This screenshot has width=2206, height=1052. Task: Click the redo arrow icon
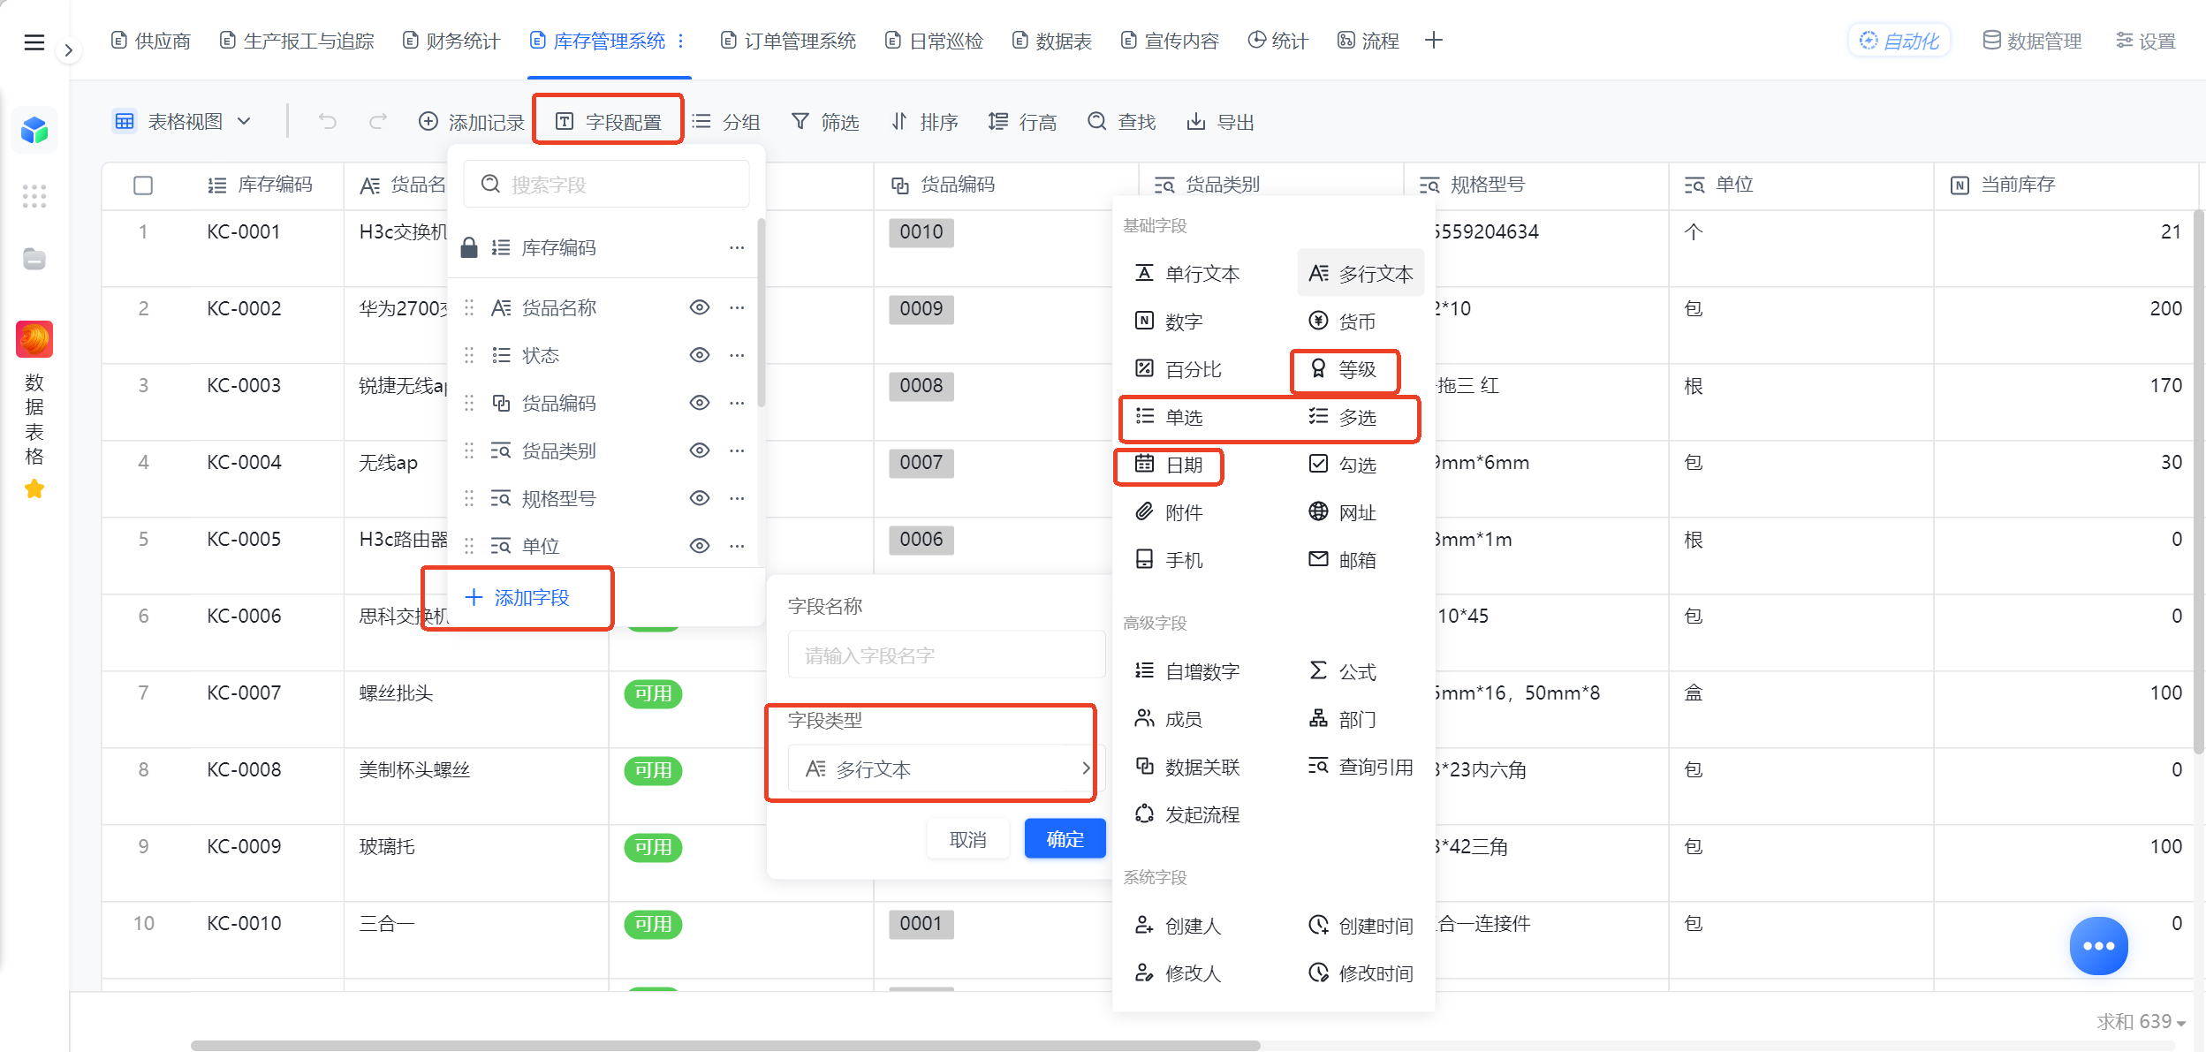tap(378, 121)
